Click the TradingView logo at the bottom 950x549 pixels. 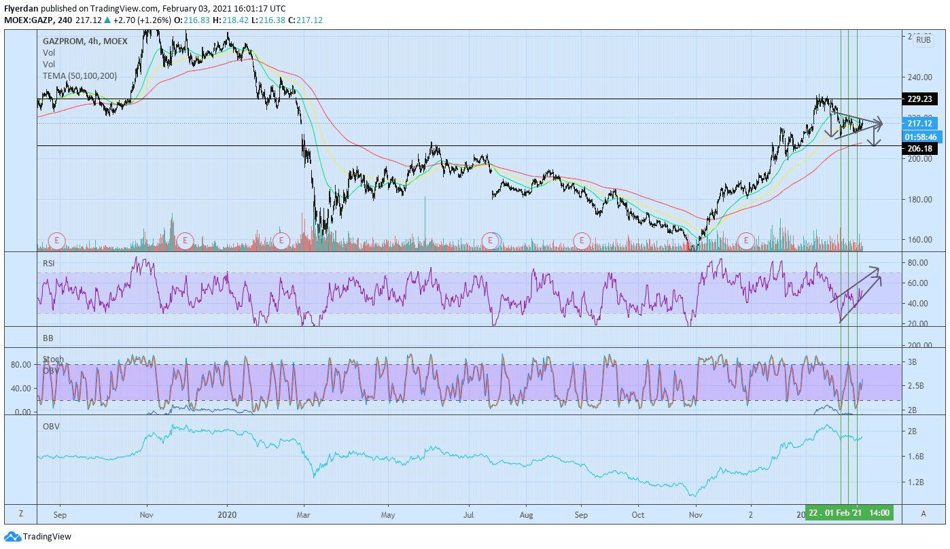38,537
